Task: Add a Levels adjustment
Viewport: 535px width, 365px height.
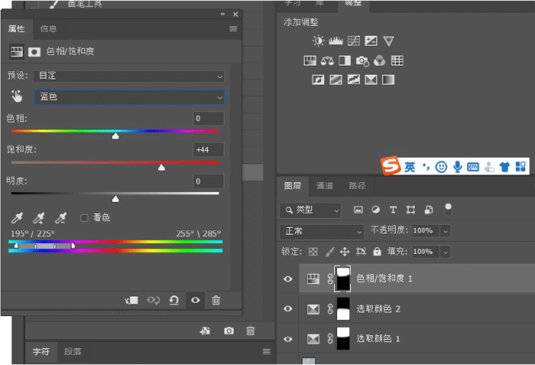Action: 336,41
